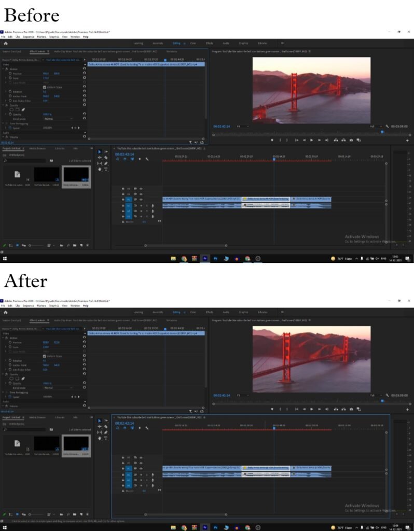
Task: Switch to the Editing workspace, After screenshot
Action: pyautogui.click(x=176, y=312)
